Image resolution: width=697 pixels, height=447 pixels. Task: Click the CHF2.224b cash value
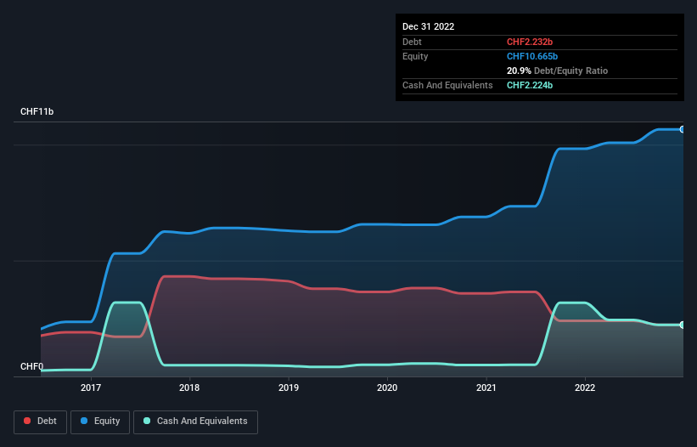530,85
